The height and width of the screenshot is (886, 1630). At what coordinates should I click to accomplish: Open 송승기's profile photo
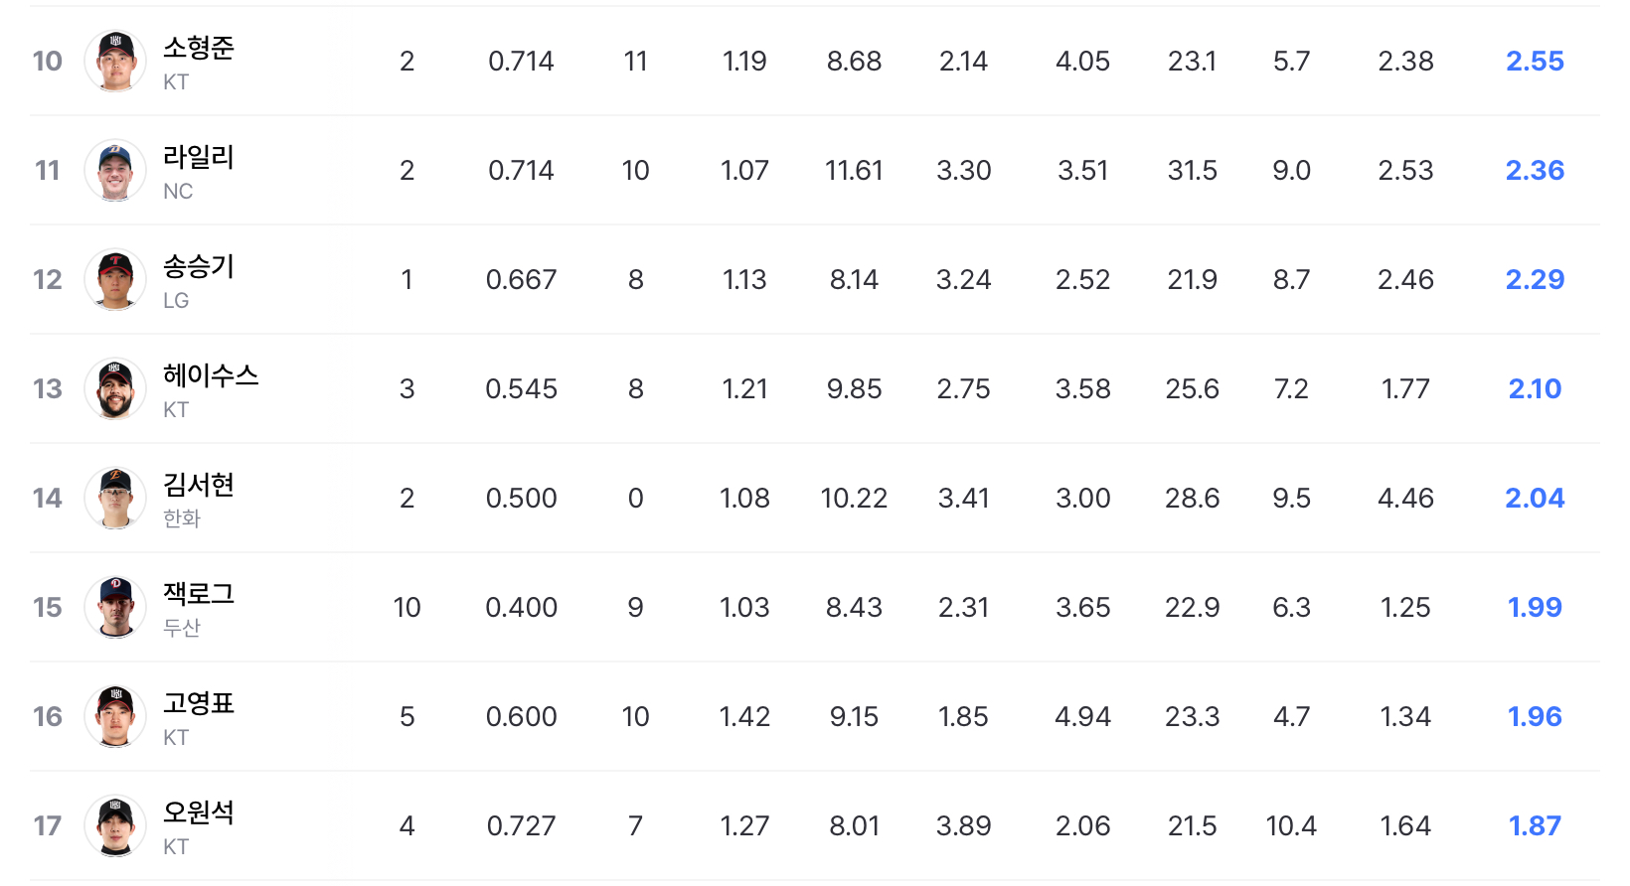(x=115, y=279)
